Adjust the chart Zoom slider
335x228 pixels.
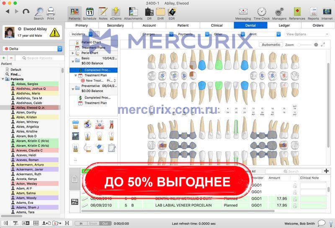pos(304,45)
